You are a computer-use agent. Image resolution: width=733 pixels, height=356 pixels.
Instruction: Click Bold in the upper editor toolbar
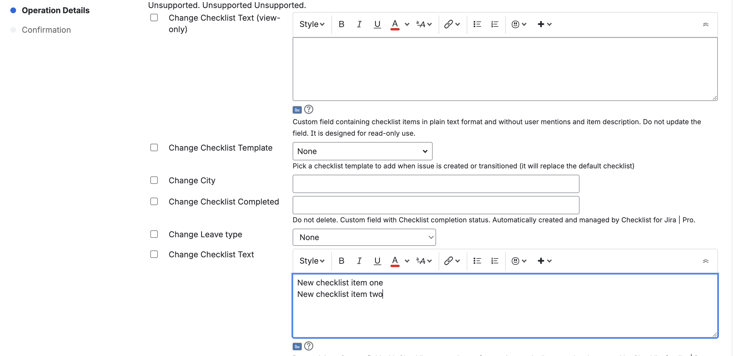click(x=341, y=24)
